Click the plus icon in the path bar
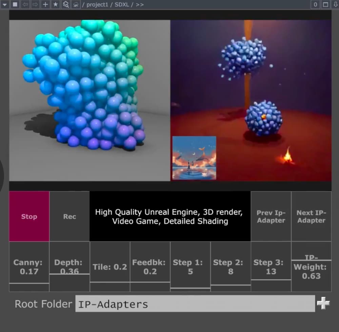 coord(45,4)
